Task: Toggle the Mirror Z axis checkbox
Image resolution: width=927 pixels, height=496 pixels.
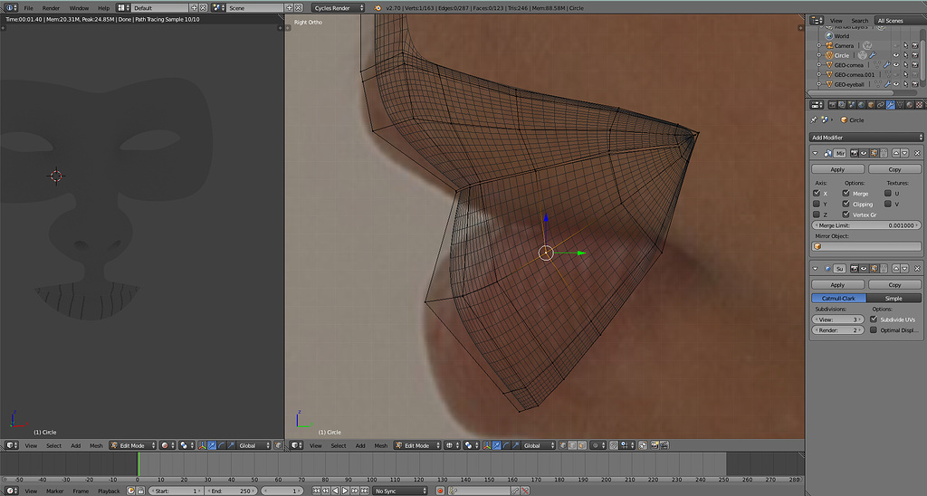Action: tap(817, 215)
